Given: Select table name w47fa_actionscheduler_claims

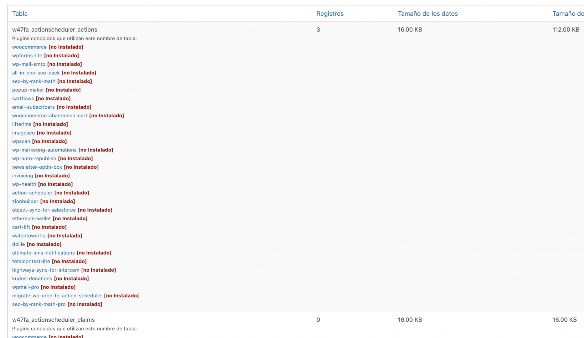Looking at the screenshot, I should pos(54,320).
